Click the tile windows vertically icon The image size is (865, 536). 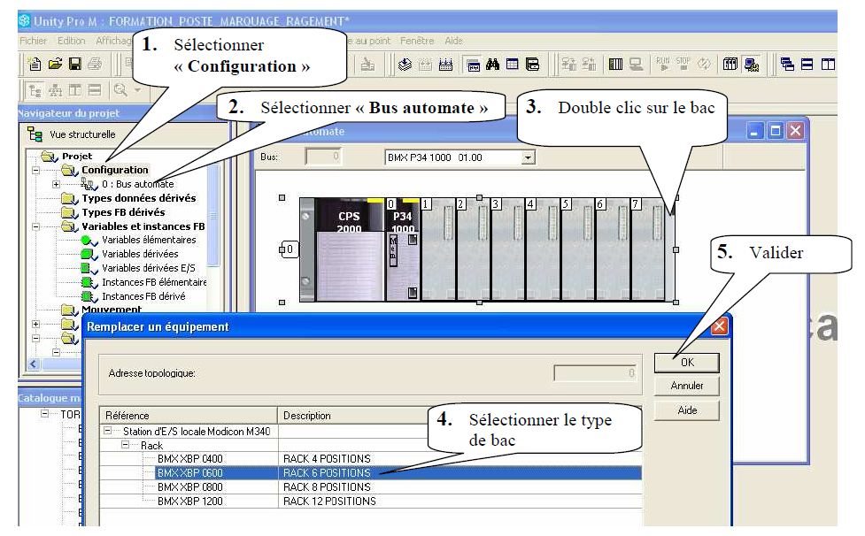(828, 65)
